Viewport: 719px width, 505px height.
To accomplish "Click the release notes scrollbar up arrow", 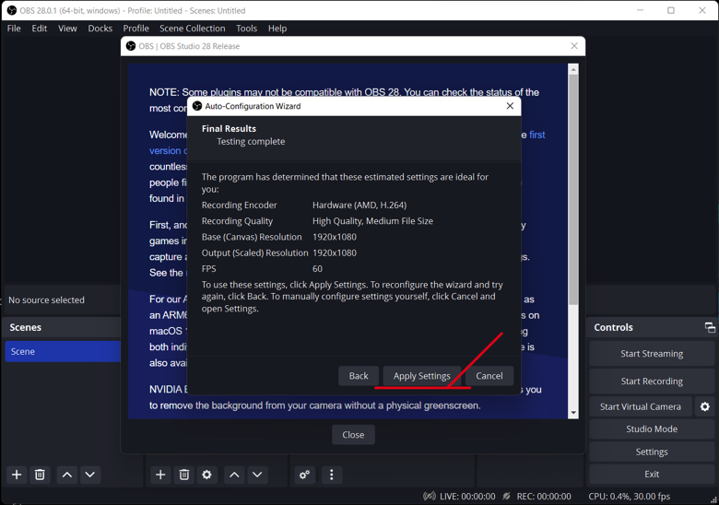I will click(573, 69).
